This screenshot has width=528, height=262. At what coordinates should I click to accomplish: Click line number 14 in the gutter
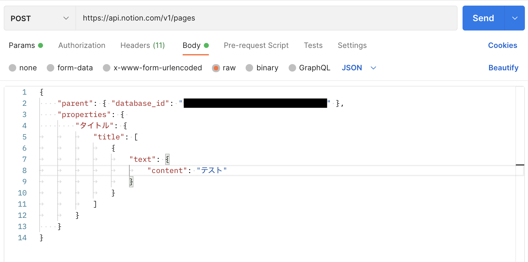pos(22,238)
